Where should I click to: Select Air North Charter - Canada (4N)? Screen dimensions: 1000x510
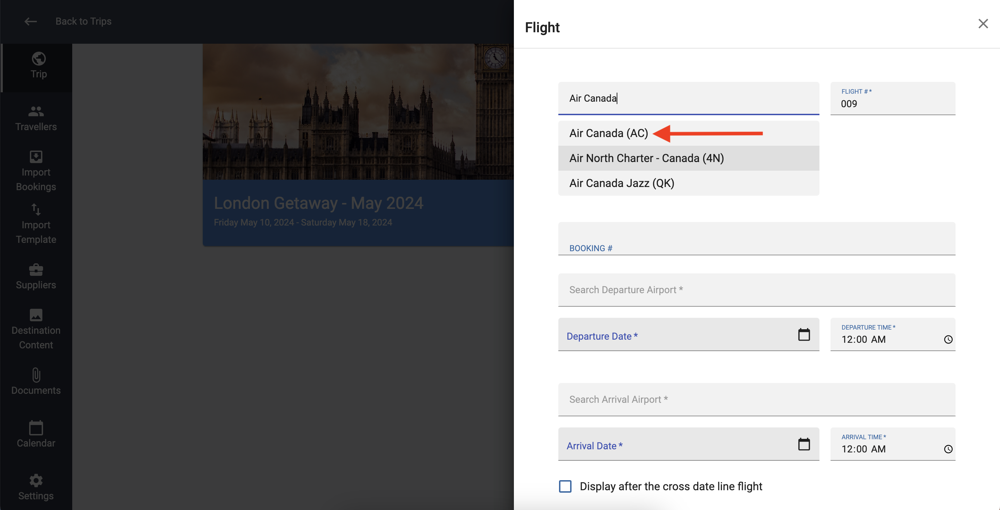[688, 158]
